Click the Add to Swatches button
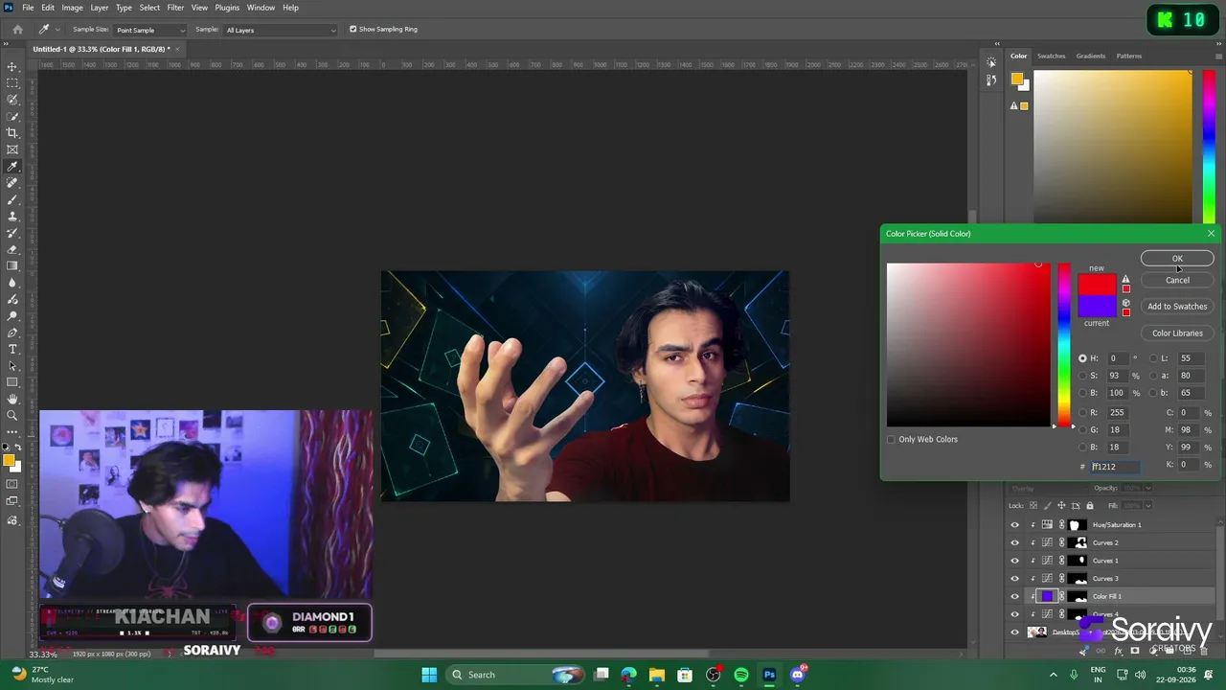1226x690 pixels. 1177,307
